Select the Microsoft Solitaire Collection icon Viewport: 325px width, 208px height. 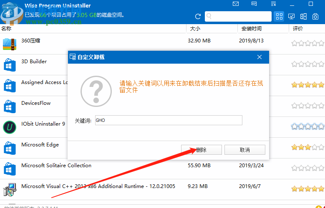click(10, 169)
